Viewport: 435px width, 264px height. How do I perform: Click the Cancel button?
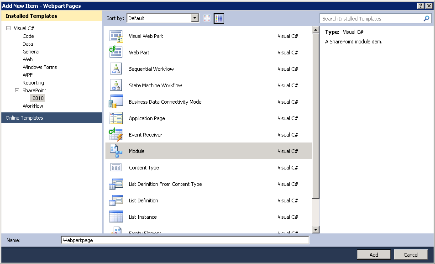point(411,254)
